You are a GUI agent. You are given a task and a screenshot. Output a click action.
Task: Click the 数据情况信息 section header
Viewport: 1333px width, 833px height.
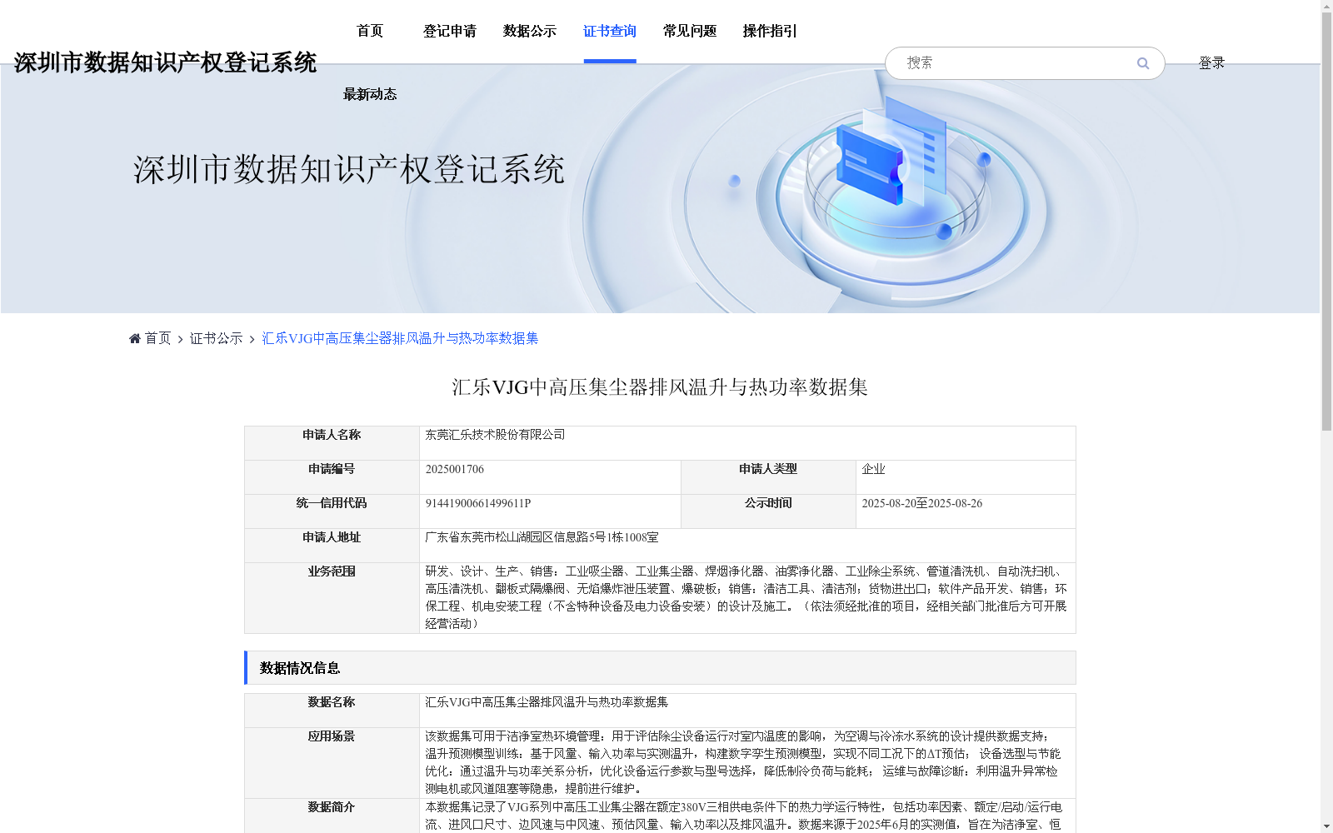click(x=660, y=668)
